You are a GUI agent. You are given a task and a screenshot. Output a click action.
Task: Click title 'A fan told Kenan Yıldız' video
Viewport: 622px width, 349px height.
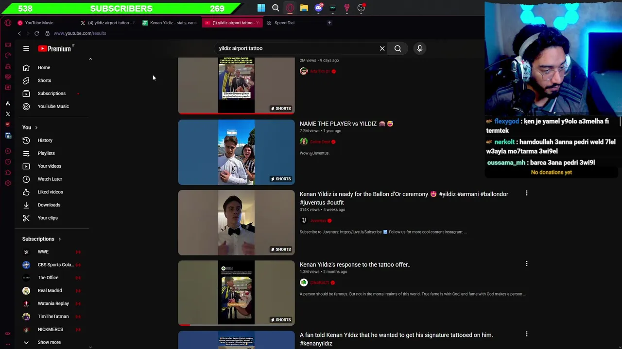[396, 339]
